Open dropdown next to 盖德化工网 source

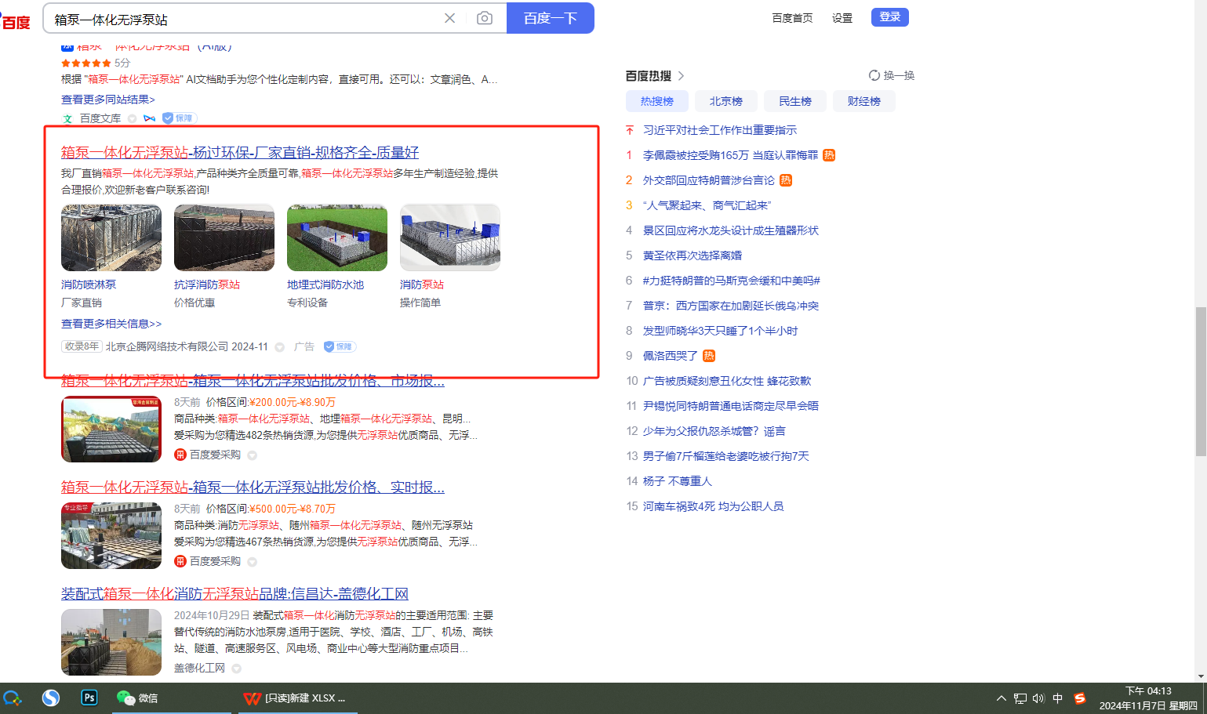236,669
